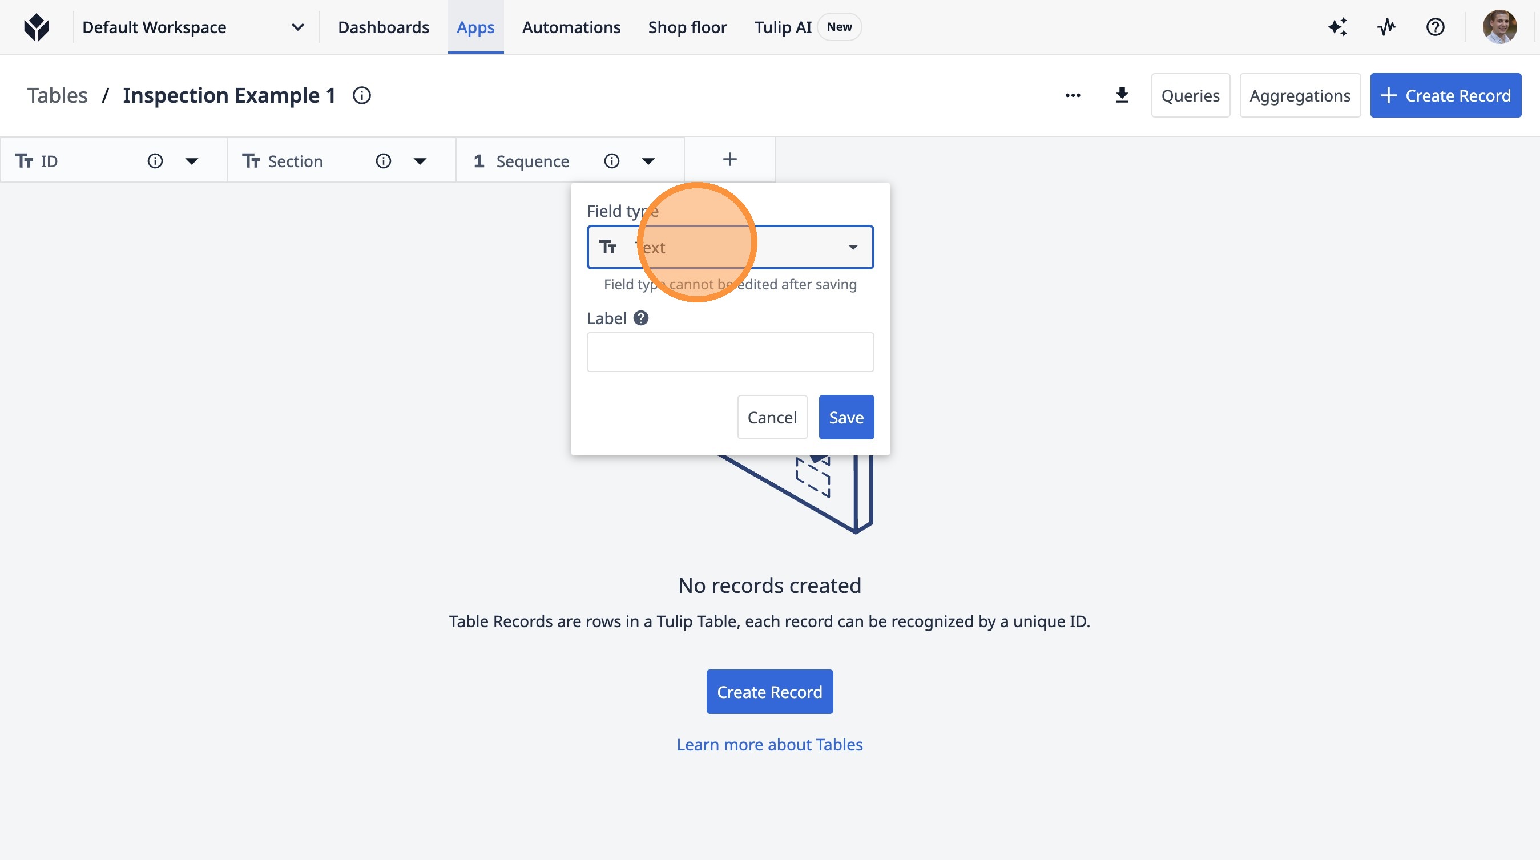Open the three-dot more options menu
Image resolution: width=1540 pixels, height=860 pixels.
(1073, 96)
